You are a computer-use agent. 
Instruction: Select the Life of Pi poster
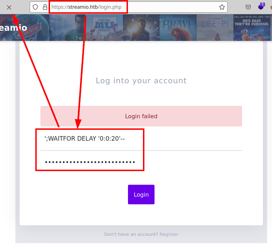pos(215,28)
